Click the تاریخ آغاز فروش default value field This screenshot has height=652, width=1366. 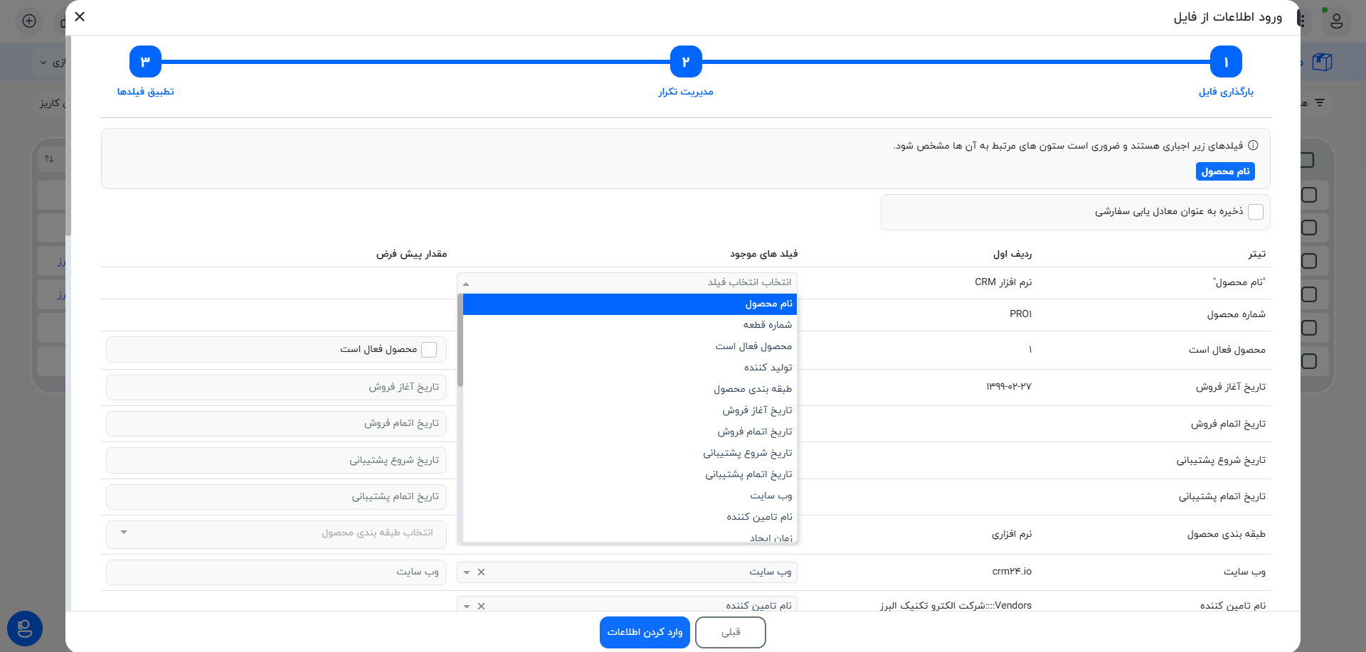click(x=276, y=388)
